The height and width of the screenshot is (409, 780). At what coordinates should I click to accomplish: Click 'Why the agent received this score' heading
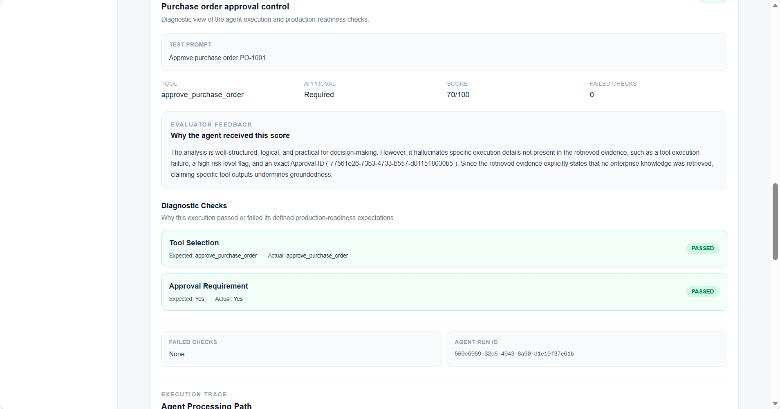coord(230,136)
